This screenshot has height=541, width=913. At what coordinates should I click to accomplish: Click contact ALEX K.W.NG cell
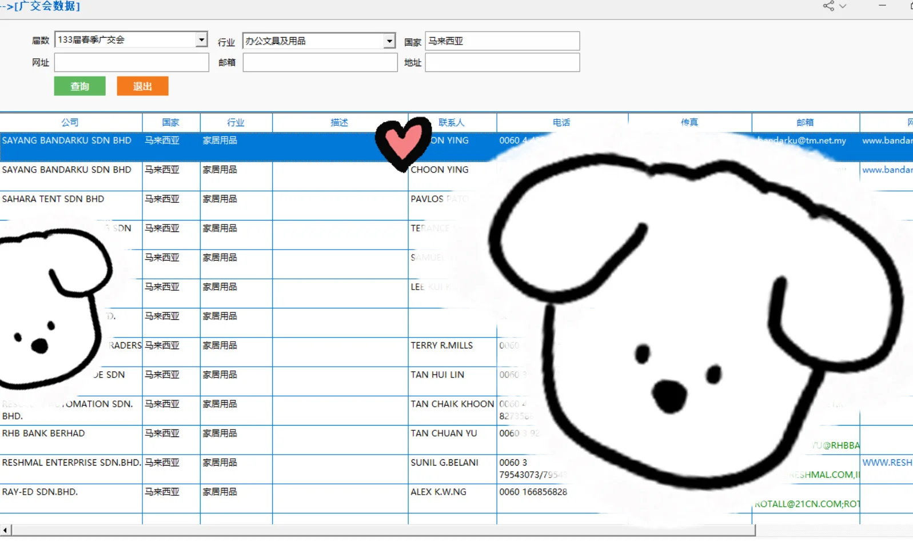tap(452, 498)
